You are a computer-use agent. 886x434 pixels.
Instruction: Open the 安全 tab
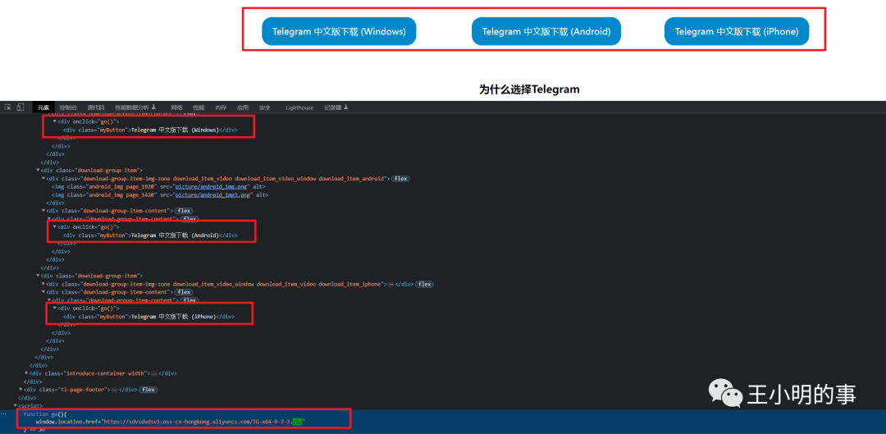click(x=264, y=107)
